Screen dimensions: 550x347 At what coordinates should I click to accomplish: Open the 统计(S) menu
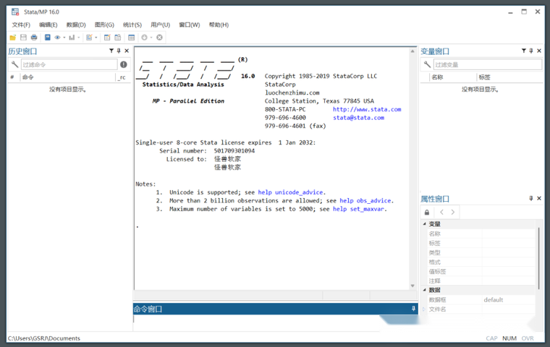pos(132,25)
